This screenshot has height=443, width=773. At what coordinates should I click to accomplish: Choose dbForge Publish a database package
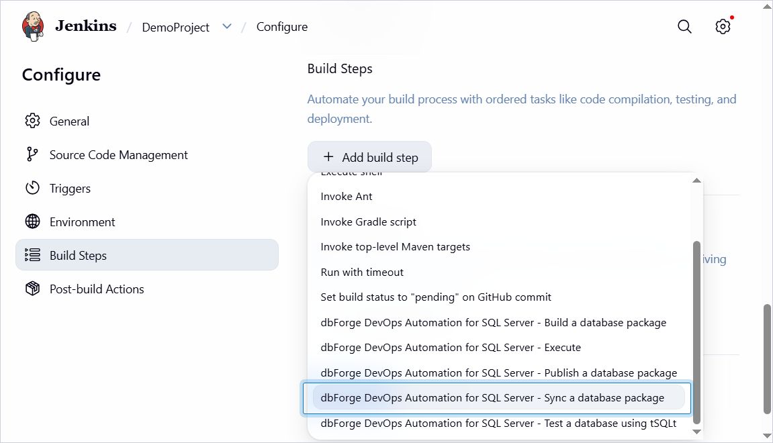coord(499,373)
